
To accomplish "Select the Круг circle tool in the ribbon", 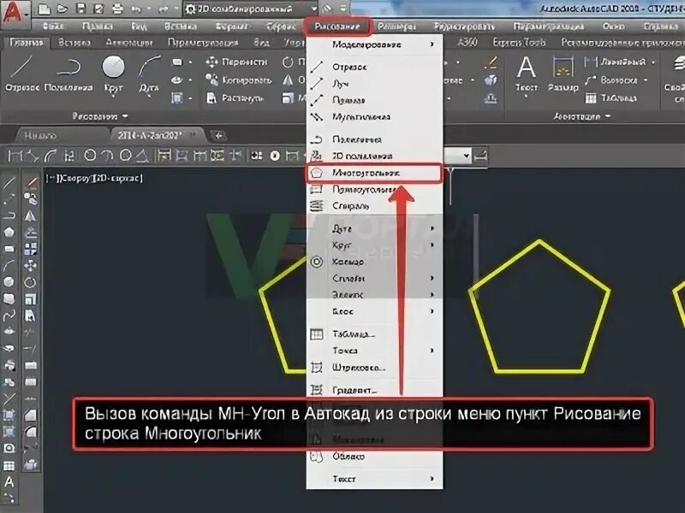I will coord(113,74).
